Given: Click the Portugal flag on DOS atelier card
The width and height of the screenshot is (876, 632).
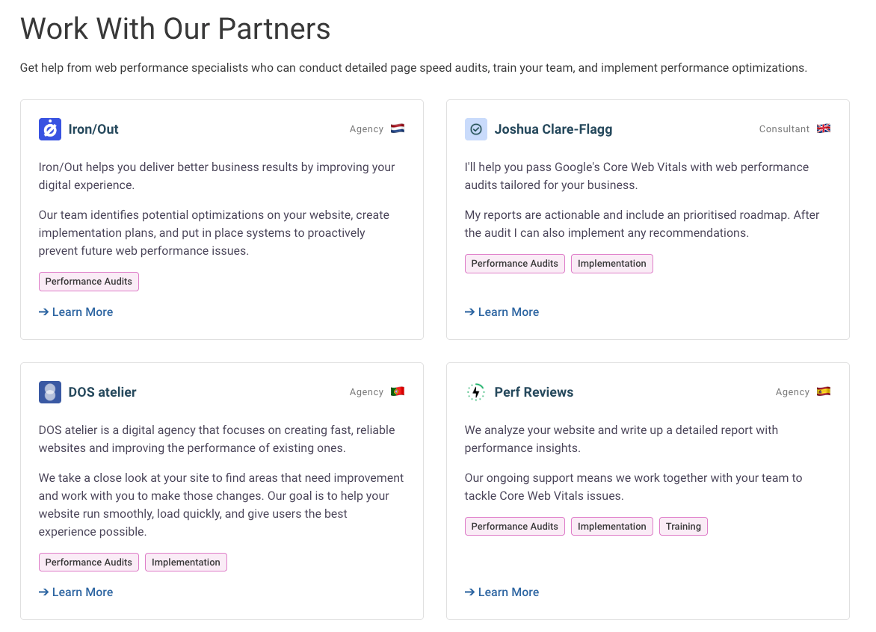Looking at the screenshot, I should coord(398,392).
